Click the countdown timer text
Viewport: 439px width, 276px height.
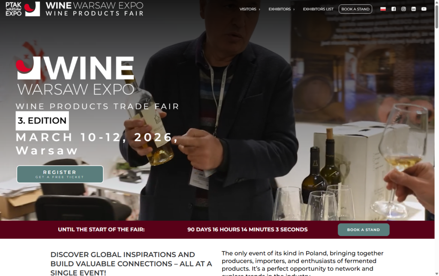(247, 230)
